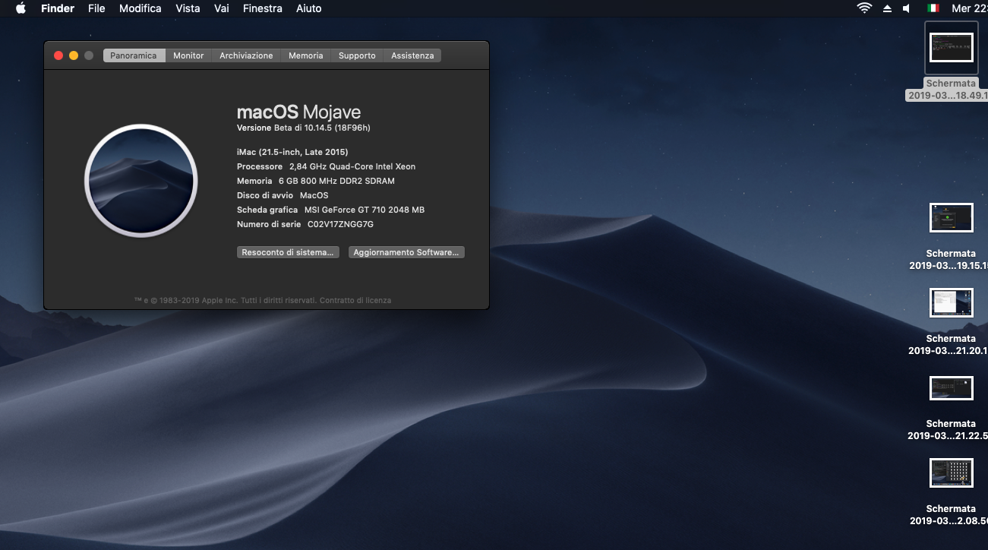Switch to the Supporto tab
The height and width of the screenshot is (550, 988).
click(357, 55)
